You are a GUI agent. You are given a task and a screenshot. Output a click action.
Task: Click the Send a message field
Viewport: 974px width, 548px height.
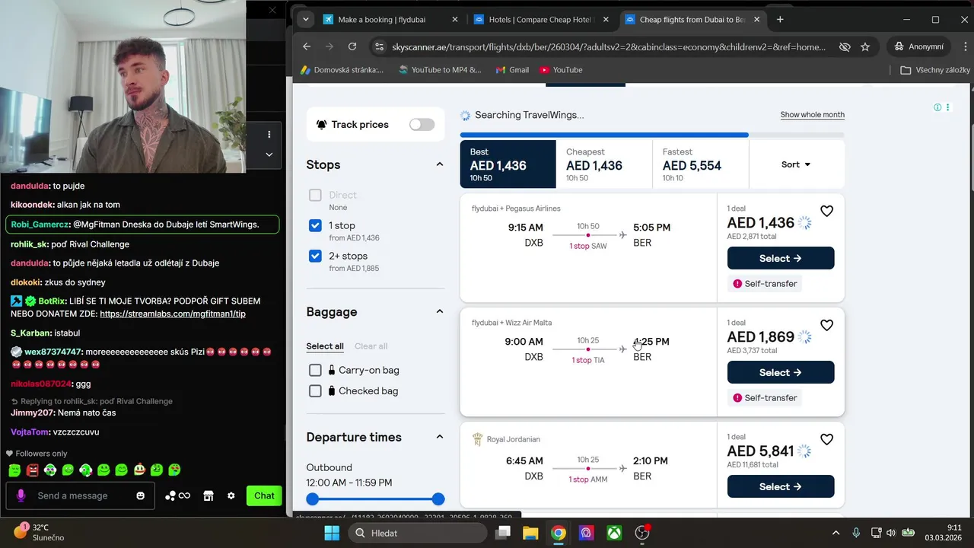80,495
